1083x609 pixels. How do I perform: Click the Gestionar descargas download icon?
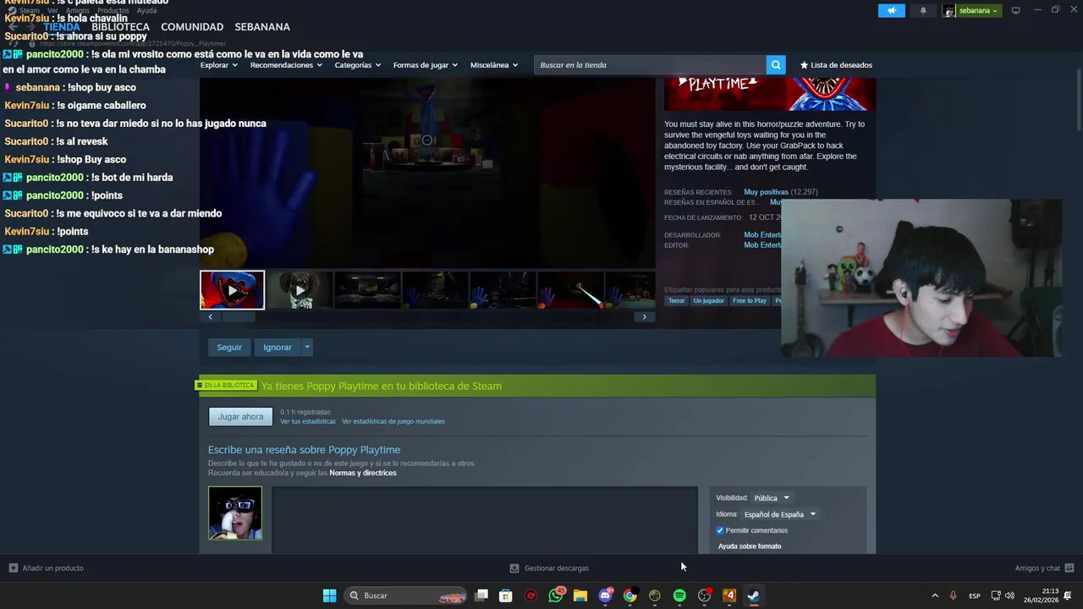pos(514,568)
